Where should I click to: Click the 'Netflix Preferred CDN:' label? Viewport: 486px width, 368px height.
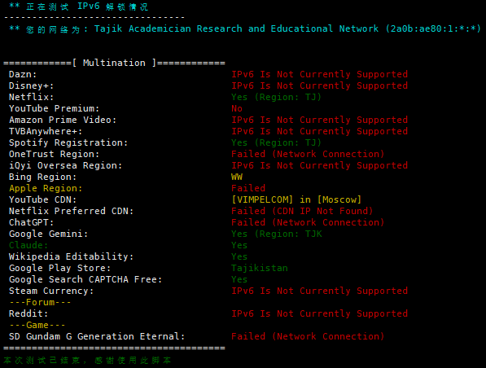pos(71,211)
